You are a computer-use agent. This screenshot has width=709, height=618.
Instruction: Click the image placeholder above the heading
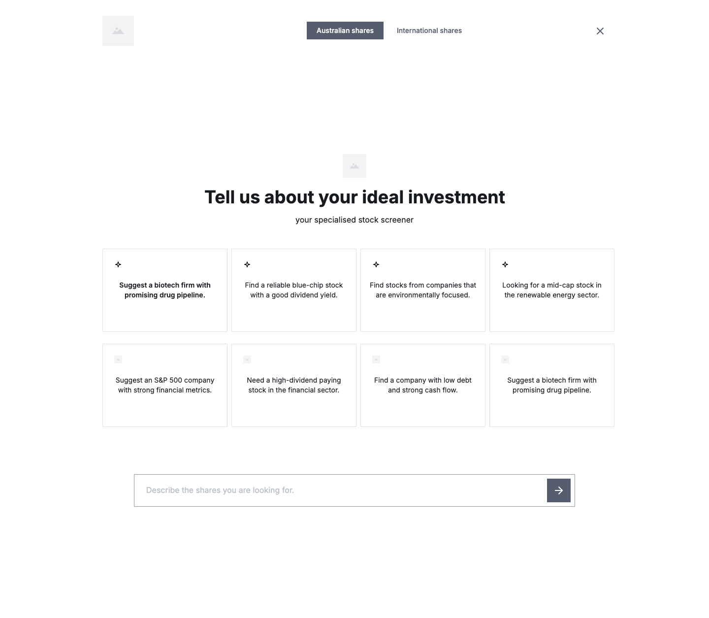pyautogui.click(x=354, y=166)
